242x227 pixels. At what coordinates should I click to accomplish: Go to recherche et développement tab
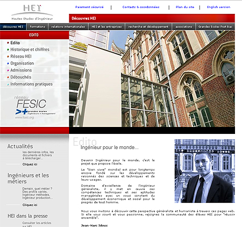click(x=148, y=27)
